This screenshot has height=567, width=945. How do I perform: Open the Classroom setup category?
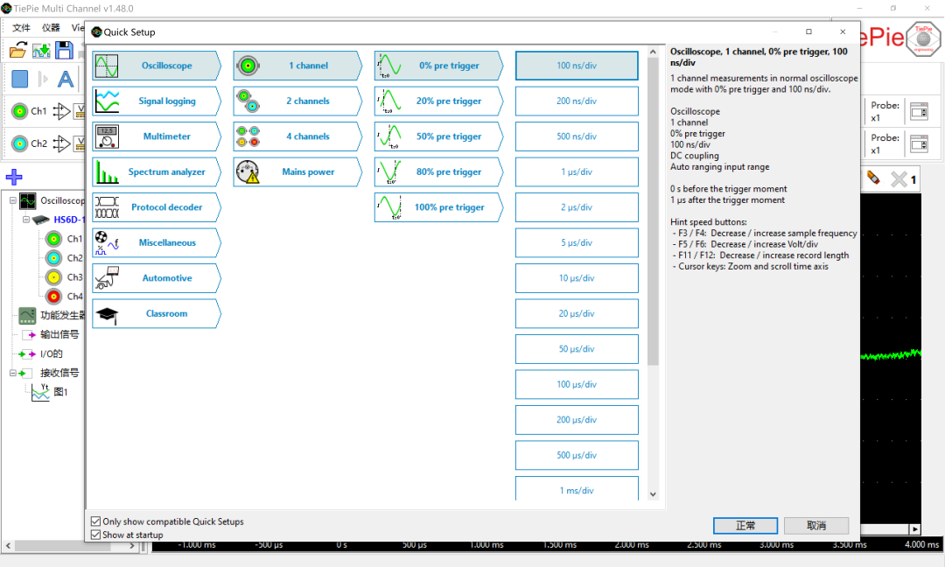point(157,314)
